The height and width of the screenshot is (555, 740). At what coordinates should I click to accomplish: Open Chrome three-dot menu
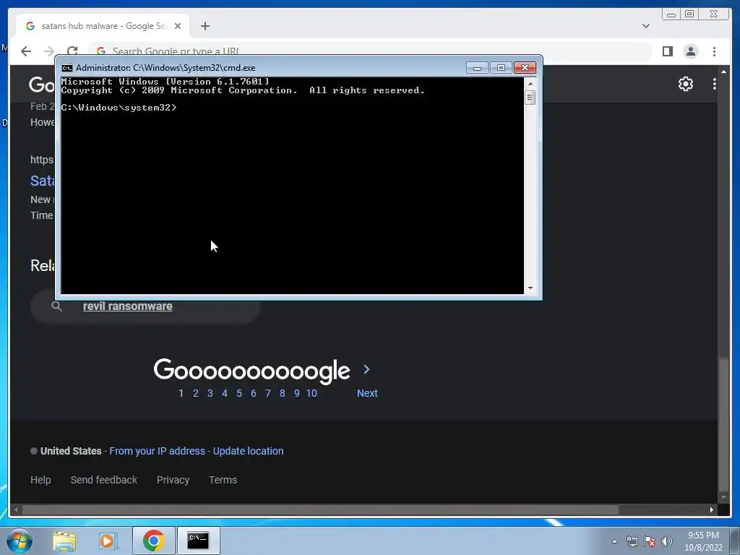pyautogui.click(x=714, y=51)
